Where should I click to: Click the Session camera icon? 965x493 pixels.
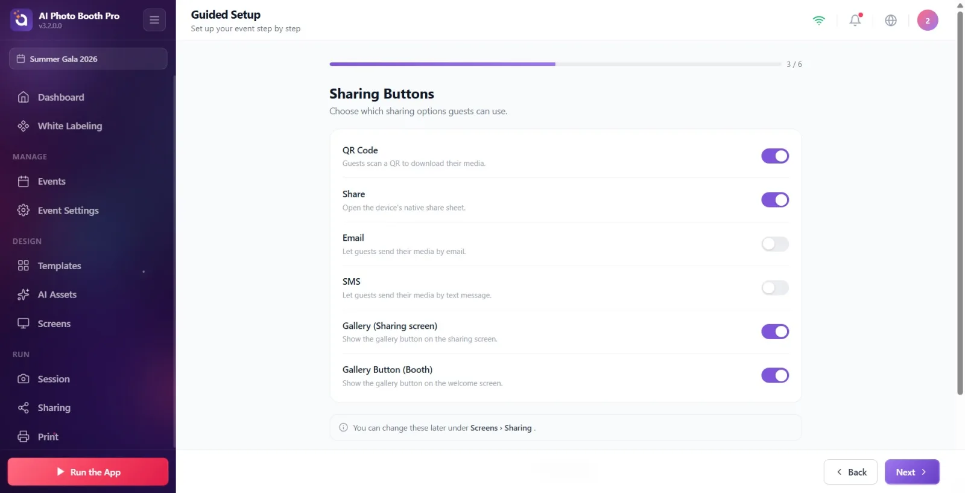pyautogui.click(x=24, y=379)
